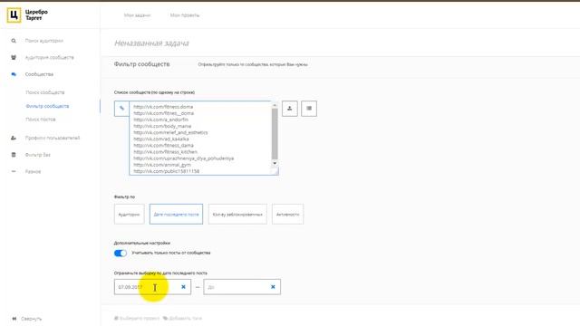Click the Выберите проект link

(137, 318)
